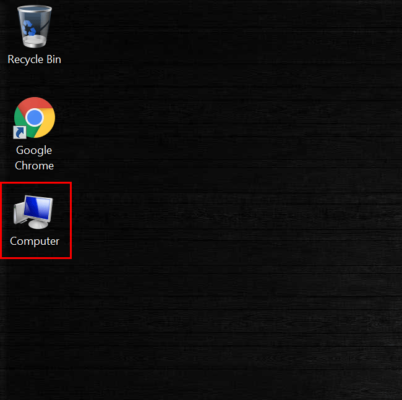Click the gray tower behind the Computer monitor
The height and width of the screenshot is (400, 402).
[19, 213]
